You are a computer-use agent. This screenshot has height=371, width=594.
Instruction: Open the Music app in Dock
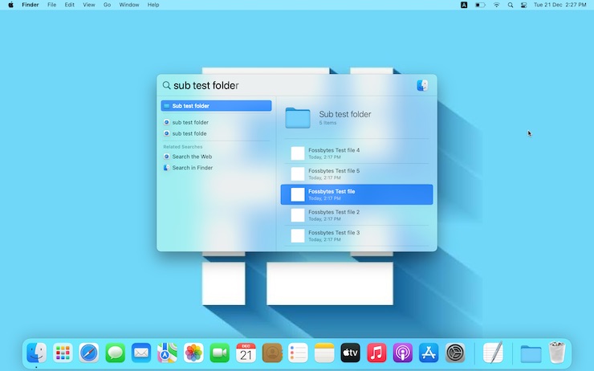coord(376,353)
